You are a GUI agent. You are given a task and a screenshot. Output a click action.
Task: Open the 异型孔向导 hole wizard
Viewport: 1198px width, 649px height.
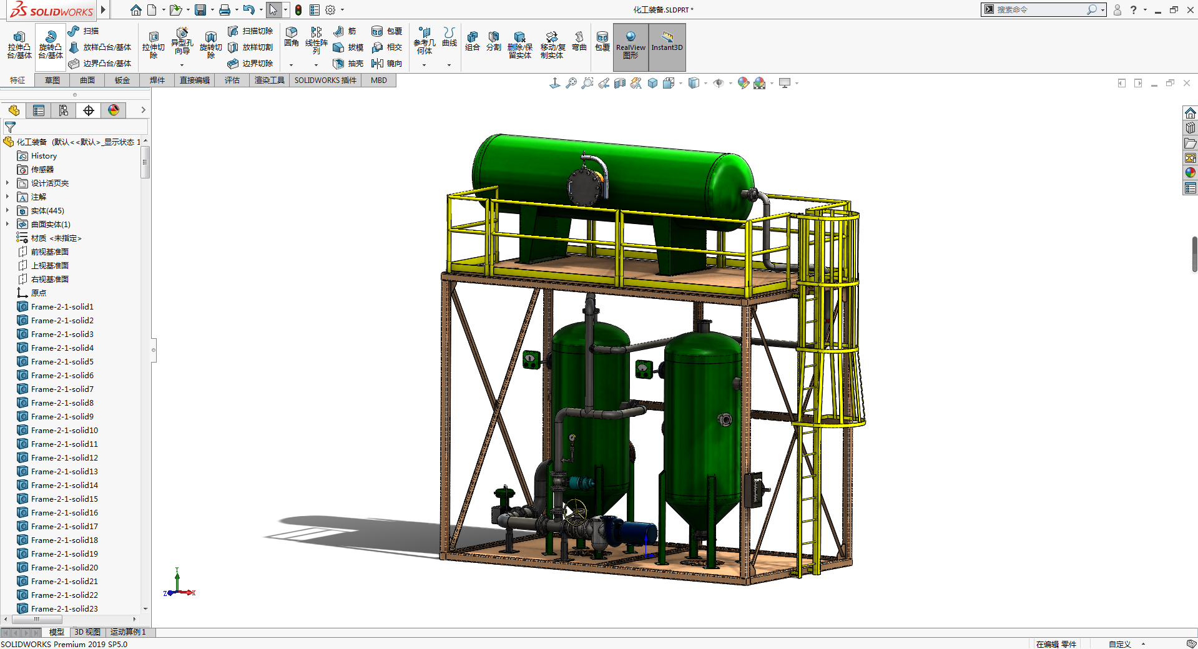[x=182, y=41]
